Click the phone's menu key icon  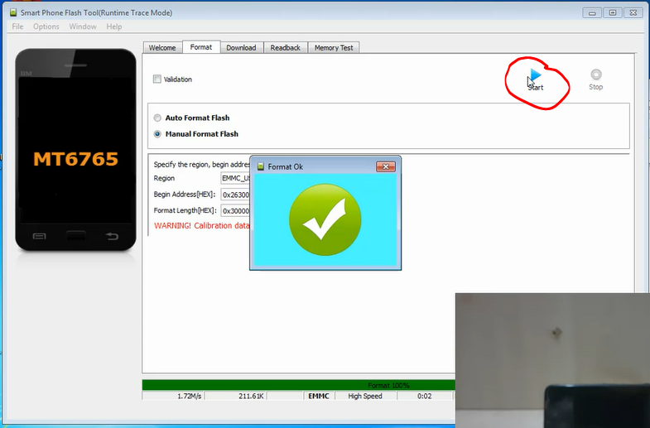[40, 236]
